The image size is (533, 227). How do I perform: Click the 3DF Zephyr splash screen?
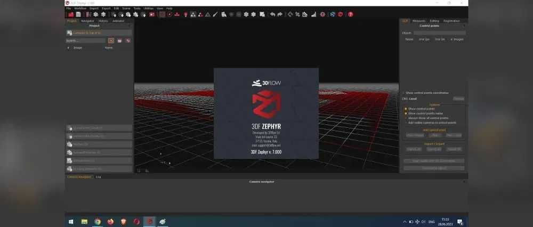266,113
